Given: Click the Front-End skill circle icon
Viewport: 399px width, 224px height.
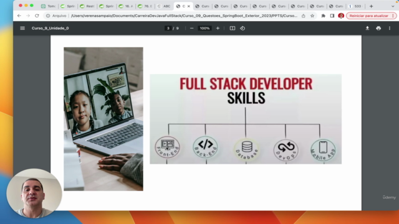Looking at the screenshot, I should pos(168,147).
